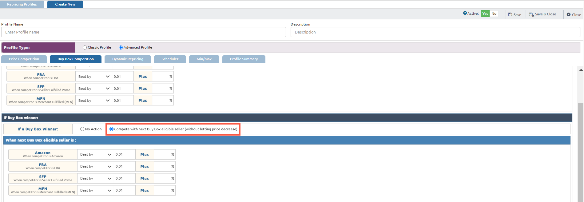The height and width of the screenshot is (202, 584).
Task: Click the Profile Name input field
Action: (x=143, y=32)
